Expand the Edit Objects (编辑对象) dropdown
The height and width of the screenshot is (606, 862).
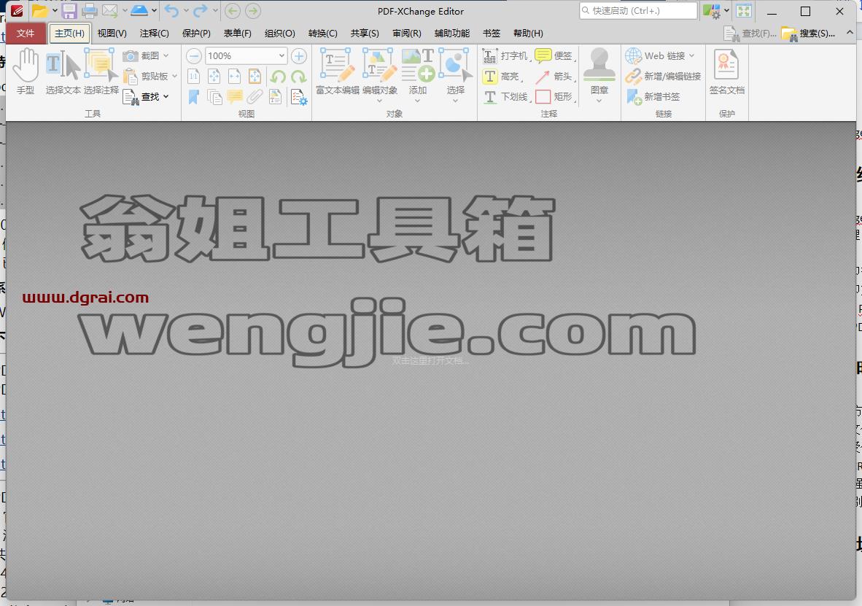(x=379, y=101)
